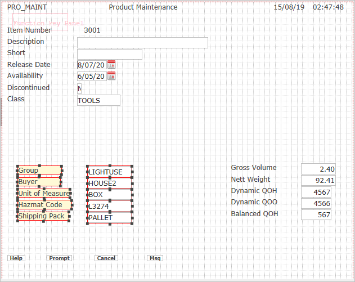Click the Balanced QOH label
This screenshot has width=355, height=282.
point(254,213)
